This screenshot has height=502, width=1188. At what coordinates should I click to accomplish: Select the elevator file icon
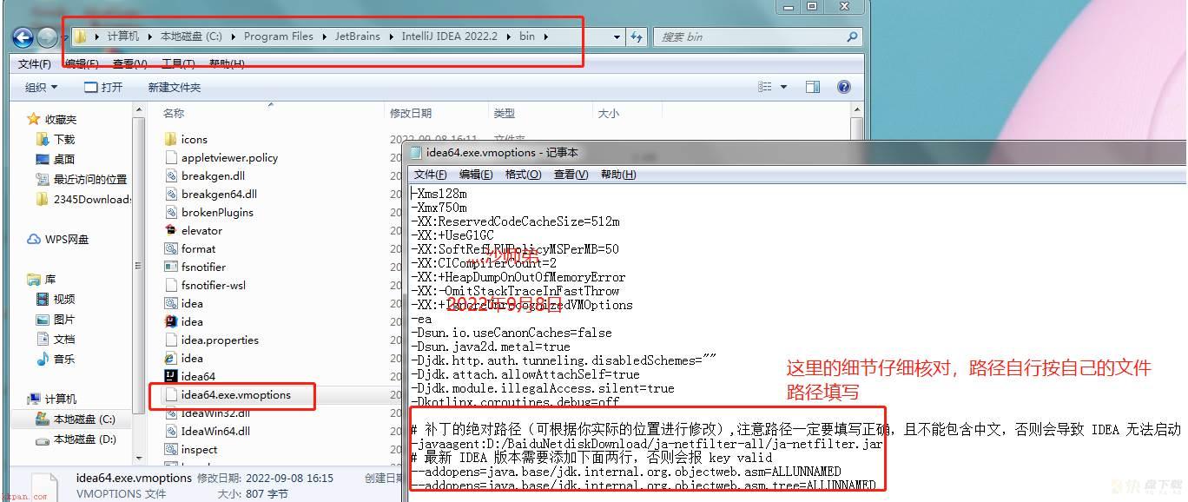(171, 230)
